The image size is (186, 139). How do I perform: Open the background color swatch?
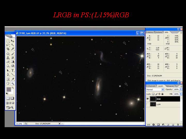[12, 93]
